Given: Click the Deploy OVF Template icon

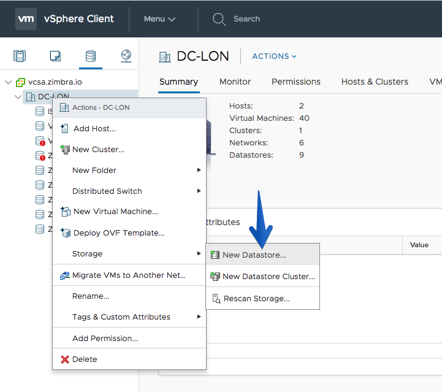Looking at the screenshot, I should [66, 233].
